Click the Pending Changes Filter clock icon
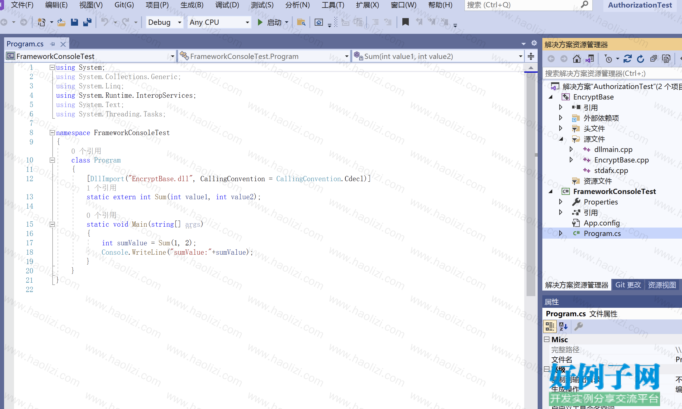 tap(608, 59)
